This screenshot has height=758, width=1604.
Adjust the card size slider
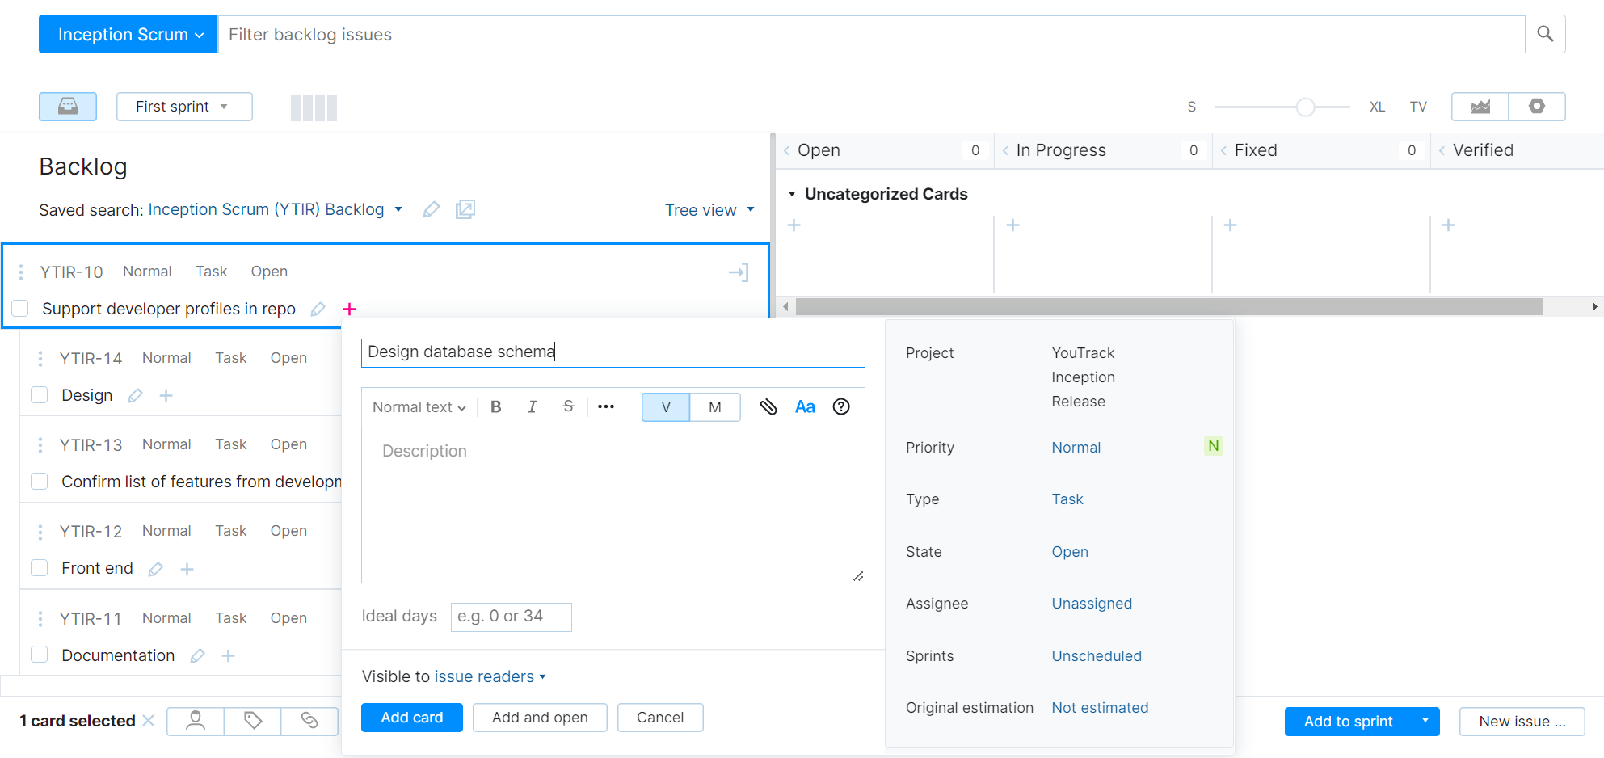pos(1305,106)
